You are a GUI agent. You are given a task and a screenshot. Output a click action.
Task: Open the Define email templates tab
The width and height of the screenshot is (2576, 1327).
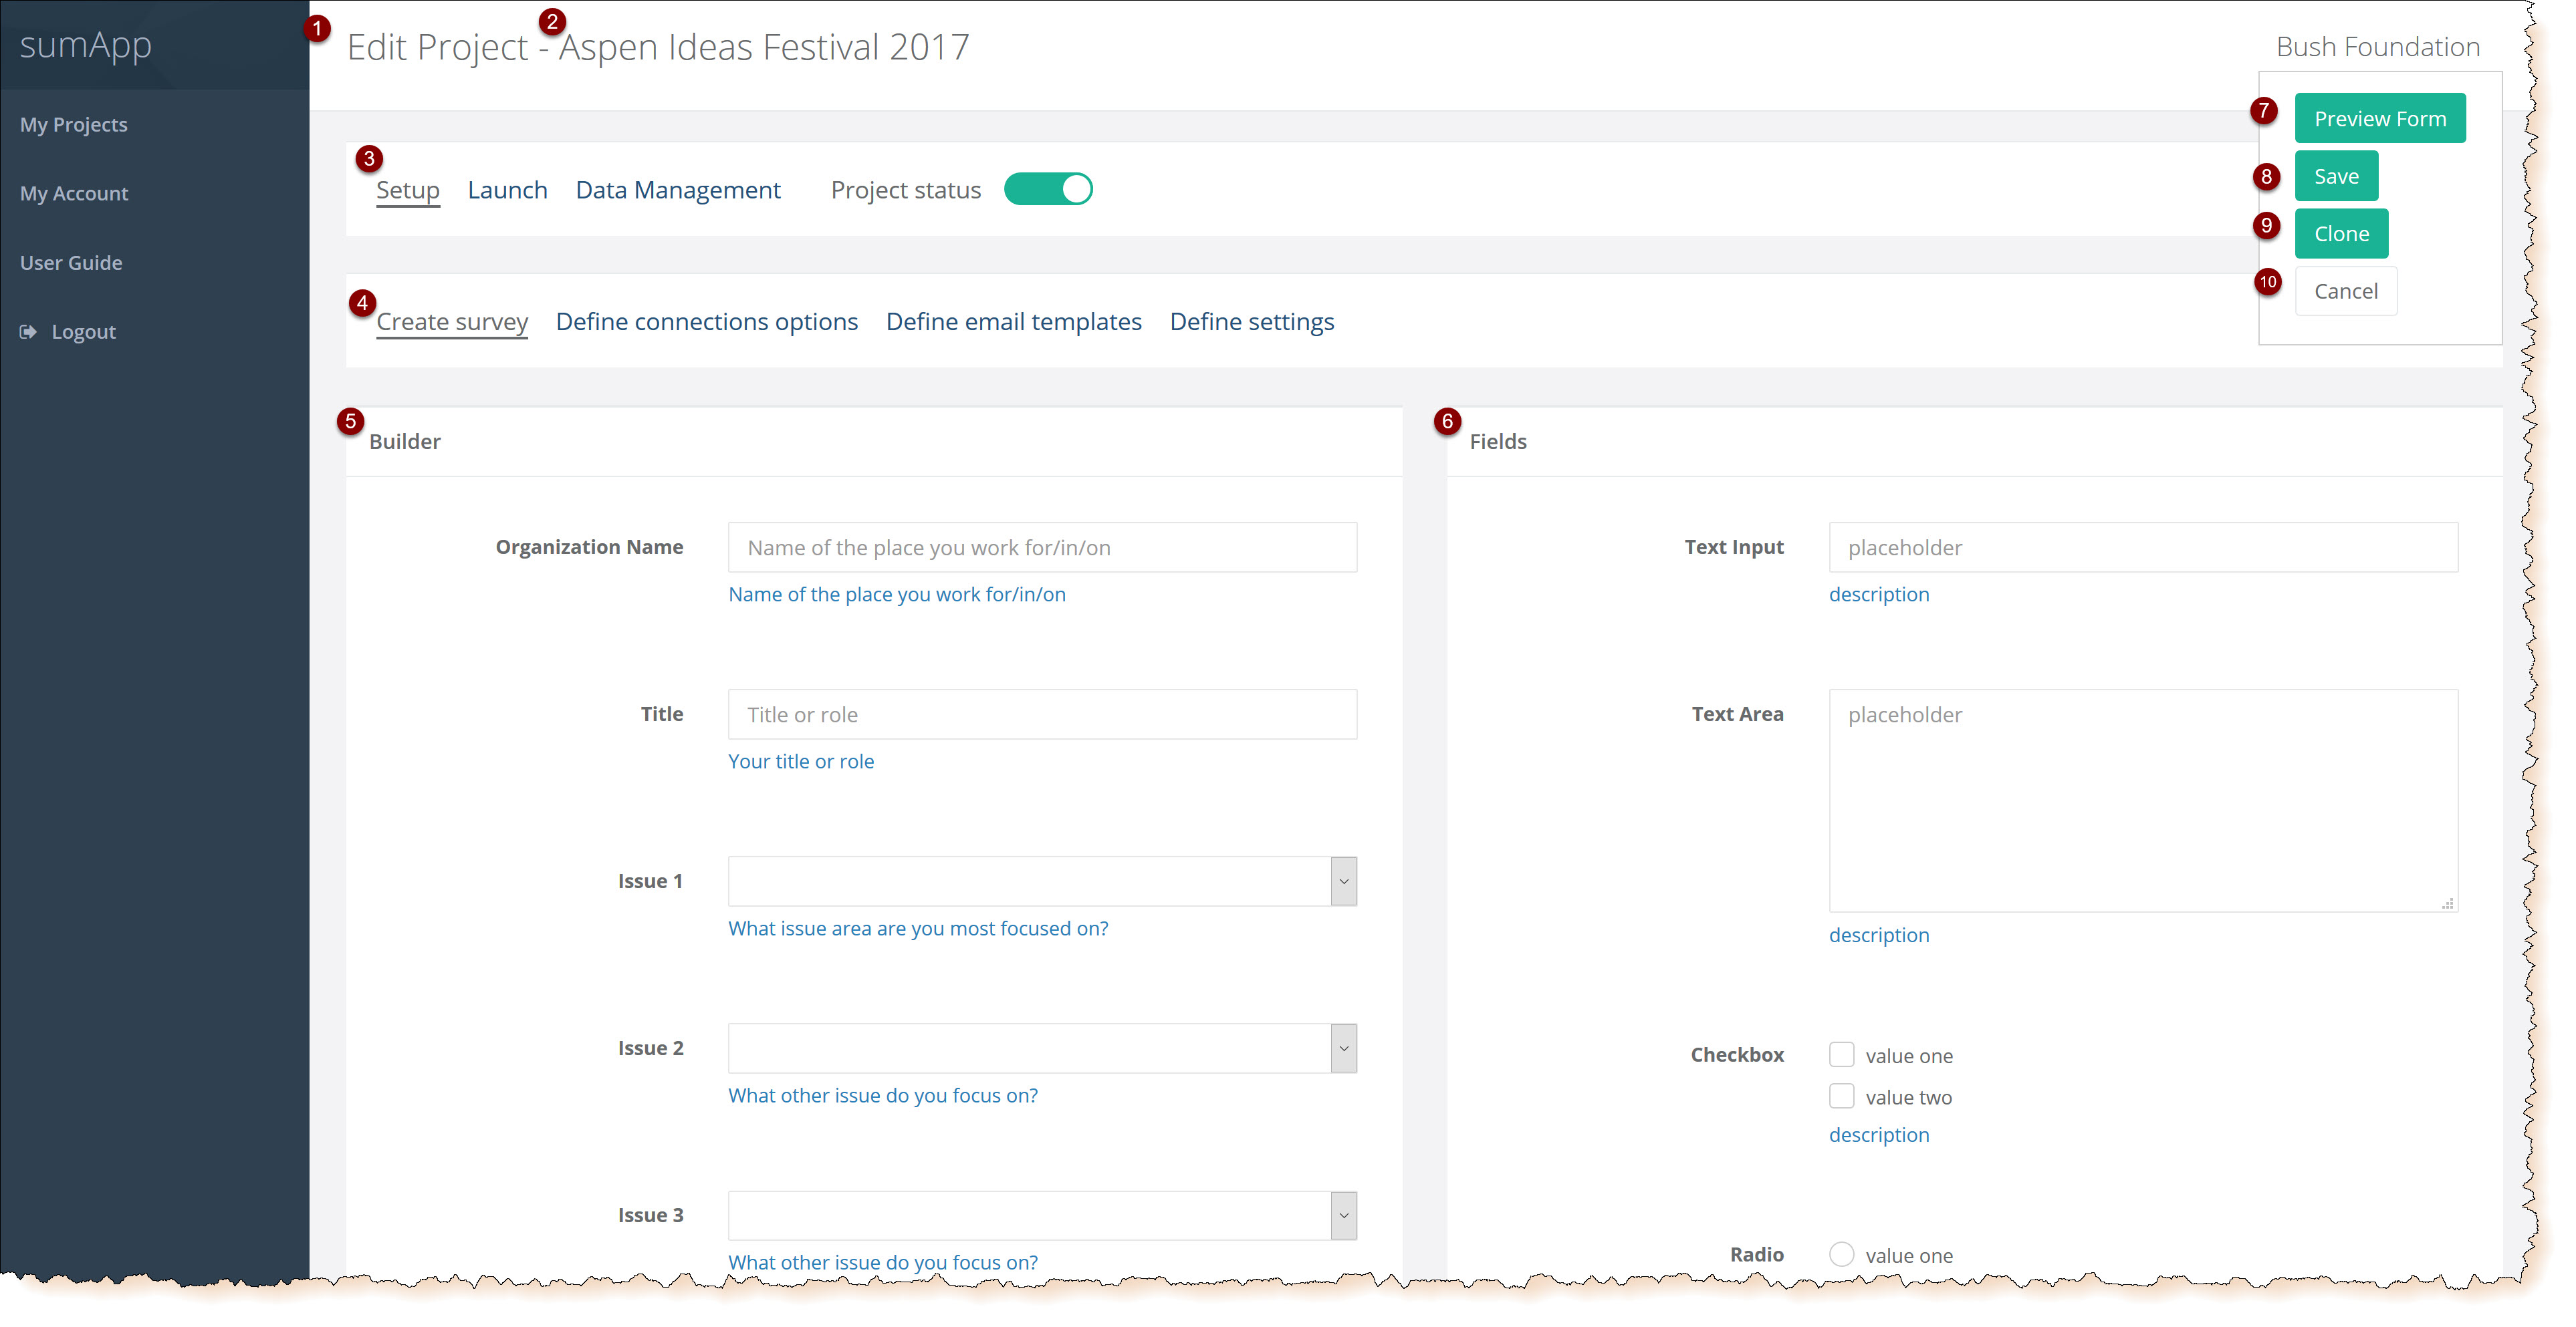[1013, 322]
